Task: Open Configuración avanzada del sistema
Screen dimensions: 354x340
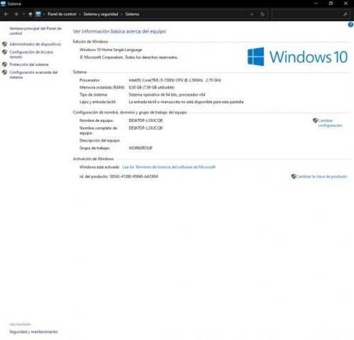Action: [33, 75]
